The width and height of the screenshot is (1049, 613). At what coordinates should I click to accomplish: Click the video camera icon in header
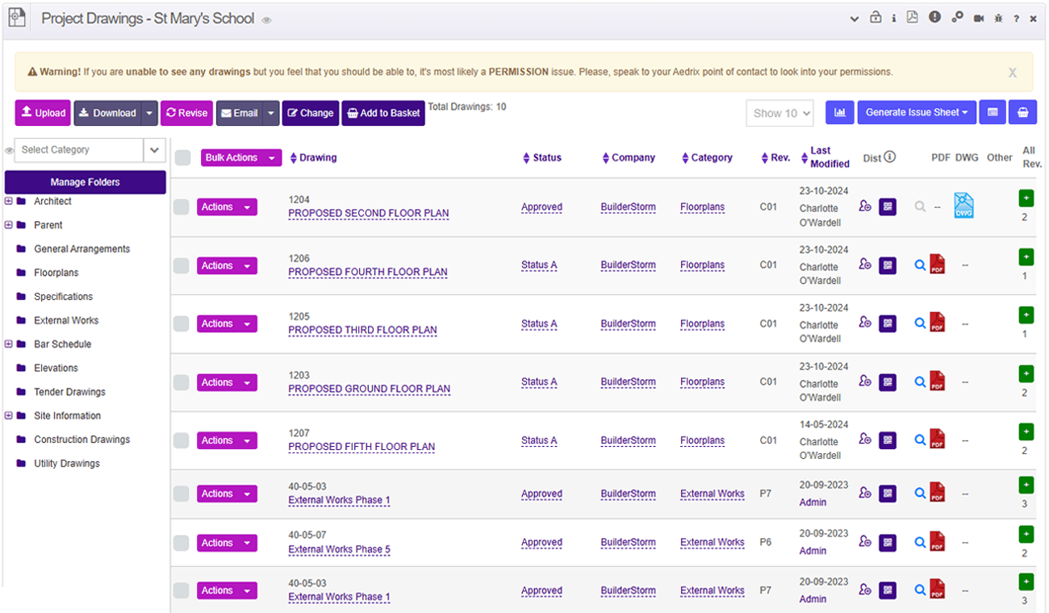(x=978, y=19)
